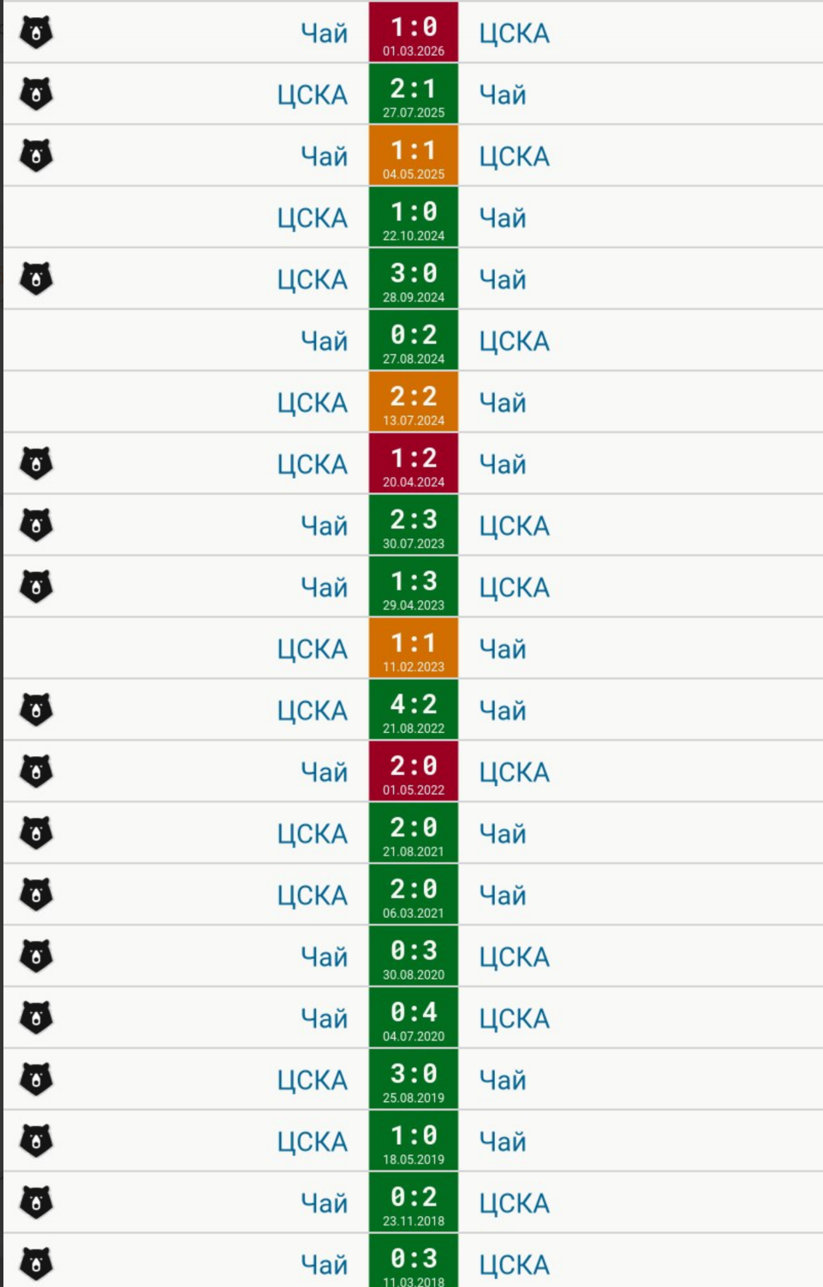
Task: Click ЦСКА home team on 25.08.2019 row
Action: 312,1081
